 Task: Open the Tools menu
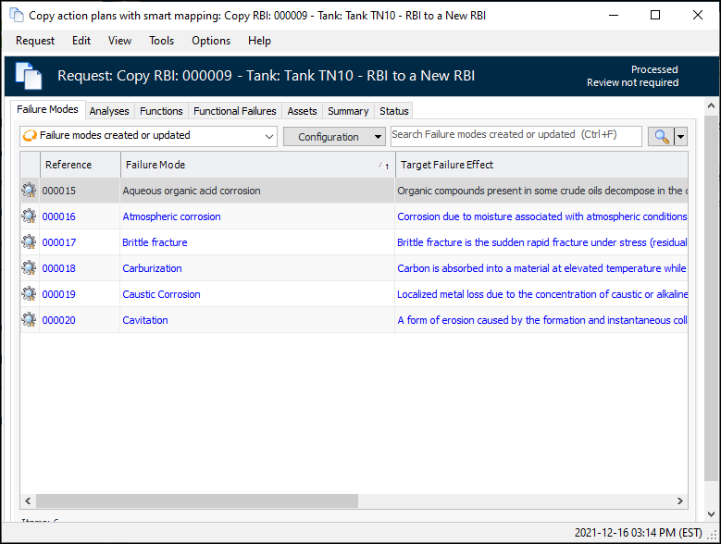161,41
